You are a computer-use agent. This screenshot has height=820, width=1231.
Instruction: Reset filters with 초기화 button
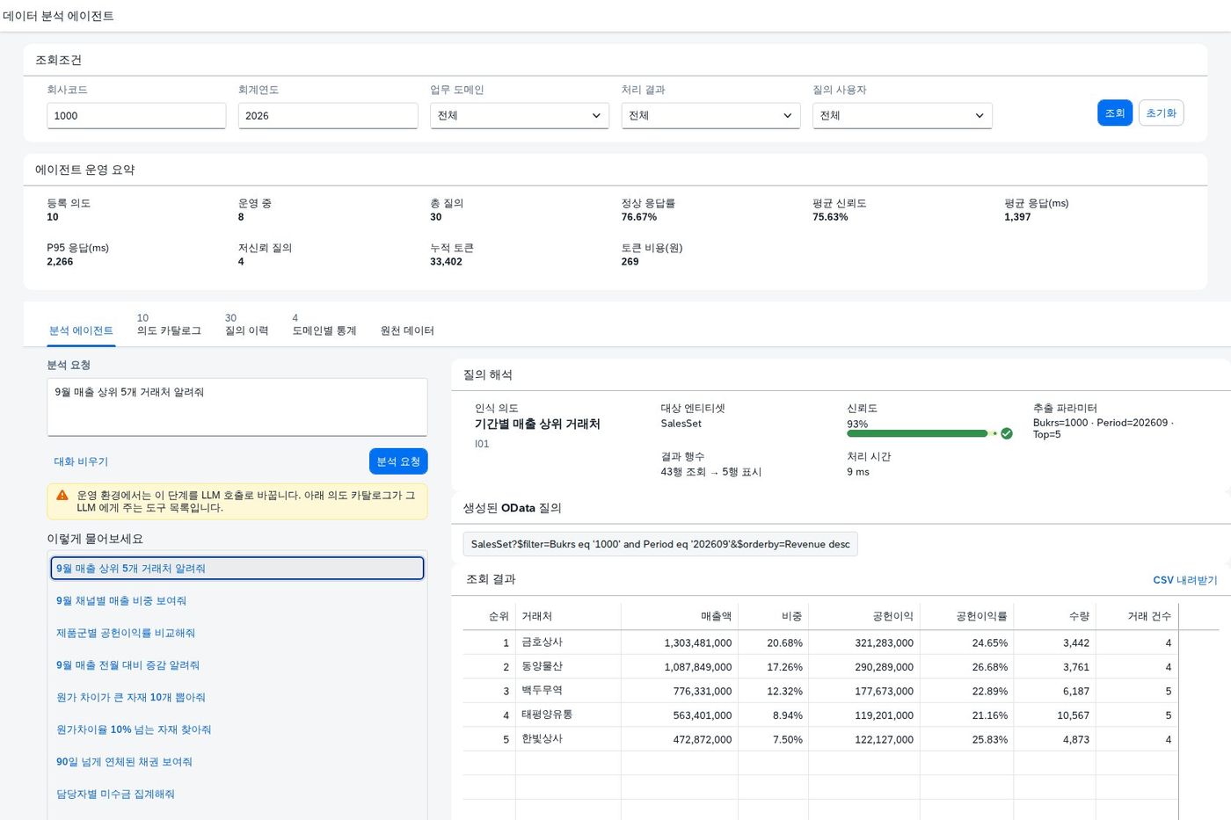click(1161, 112)
